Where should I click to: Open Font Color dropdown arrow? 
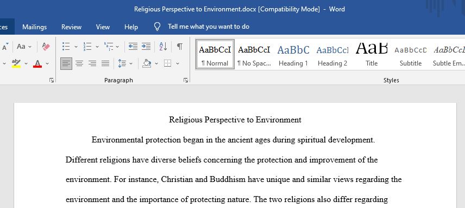click(47, 63)
